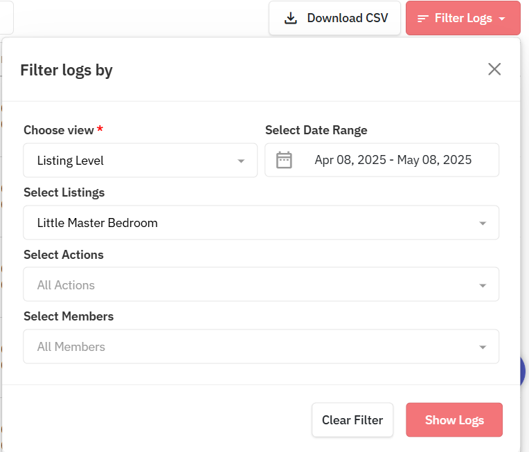Click the Download CSV button

[x=334, y=18]
